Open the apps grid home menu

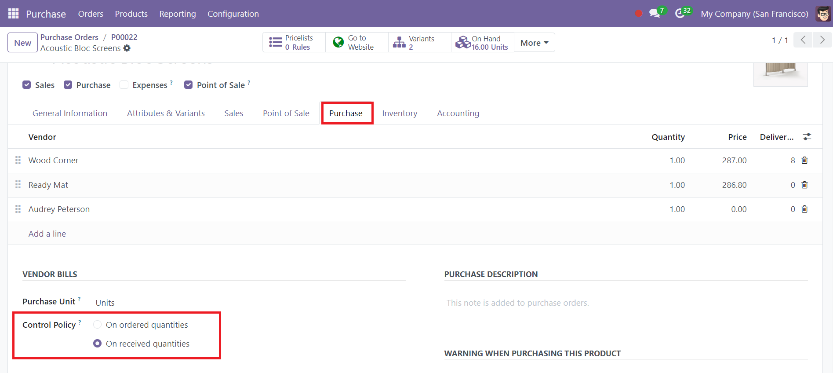pos(13,14)
